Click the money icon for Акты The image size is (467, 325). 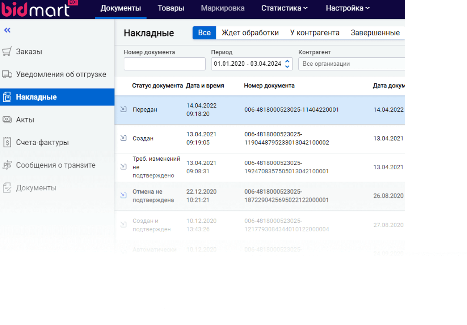coord(7,120)
